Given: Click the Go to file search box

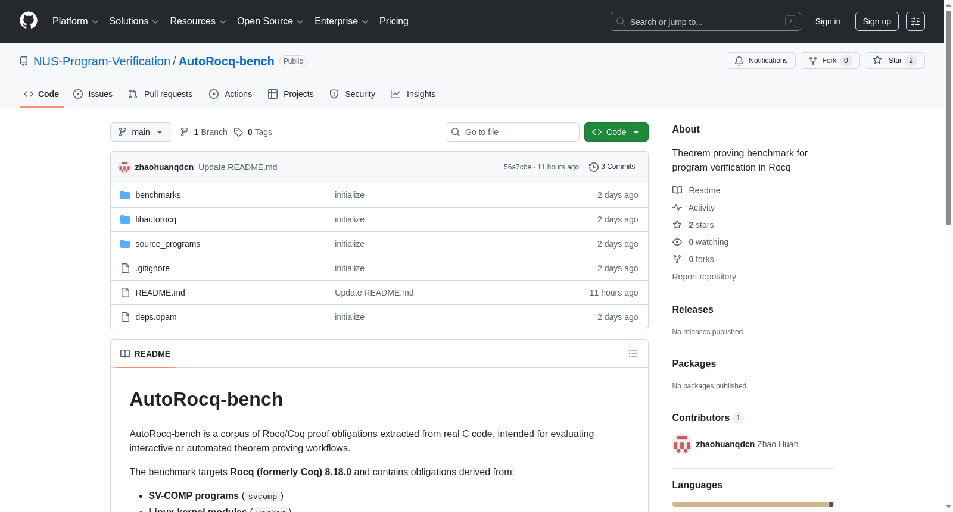Looking at the screenshot, I should (x=512, y=132).
